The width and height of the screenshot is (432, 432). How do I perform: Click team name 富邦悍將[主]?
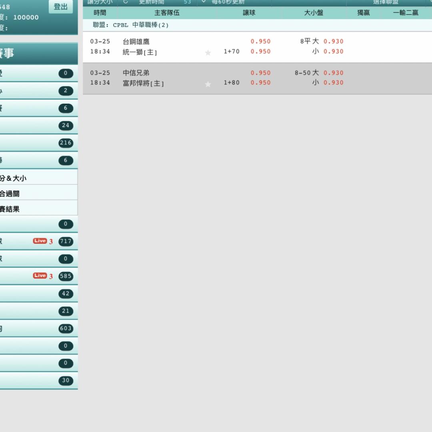(143, 83)
